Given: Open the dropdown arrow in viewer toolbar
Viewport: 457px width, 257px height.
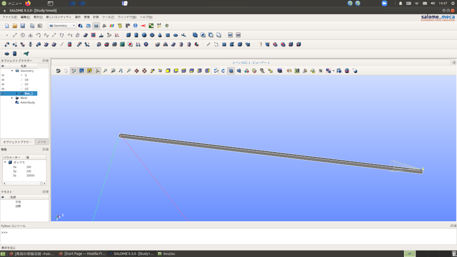Looking at the screenshot, I should click(333, 71).
